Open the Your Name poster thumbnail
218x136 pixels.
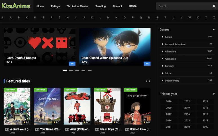47,106
